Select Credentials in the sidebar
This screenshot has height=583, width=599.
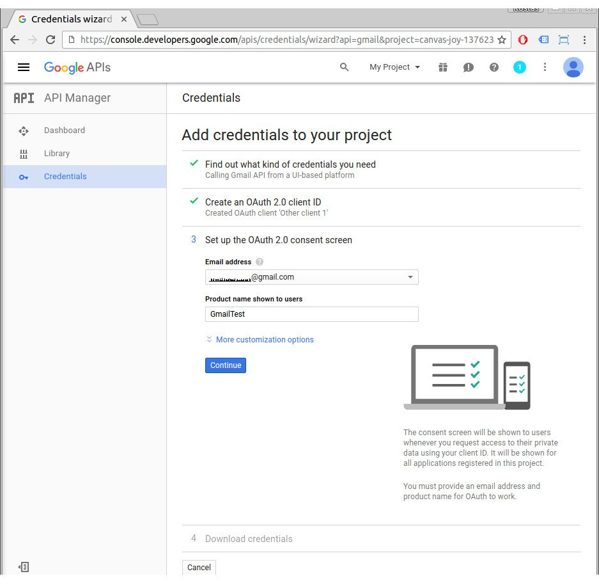pyautogui.click(x=84, y=177)
